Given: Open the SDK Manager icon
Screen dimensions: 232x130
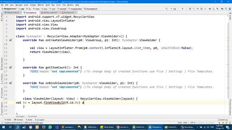Looking at the screenshot, I should pos(217,9).
